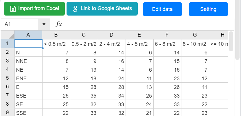The width and height of the screenshot is (241, 116).
Task: Open the Setting button
Action: click(208, 9)
